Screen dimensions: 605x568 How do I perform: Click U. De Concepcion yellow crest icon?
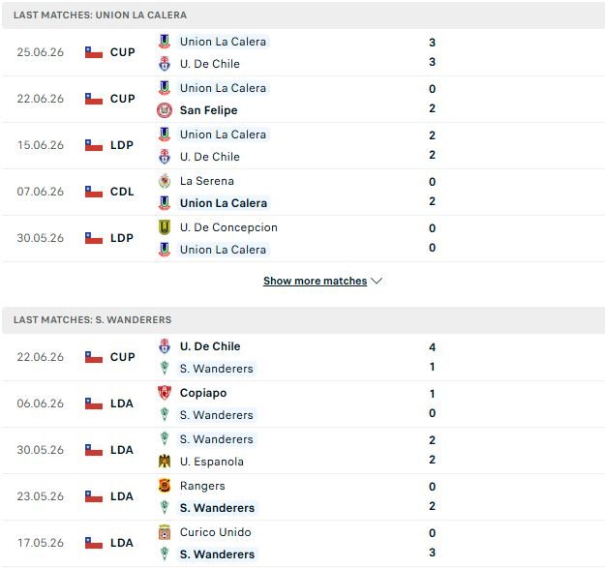(x=165, y=227)
